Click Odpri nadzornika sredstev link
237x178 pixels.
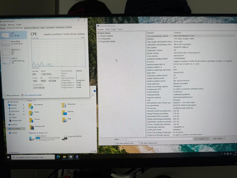pos(31,95)
